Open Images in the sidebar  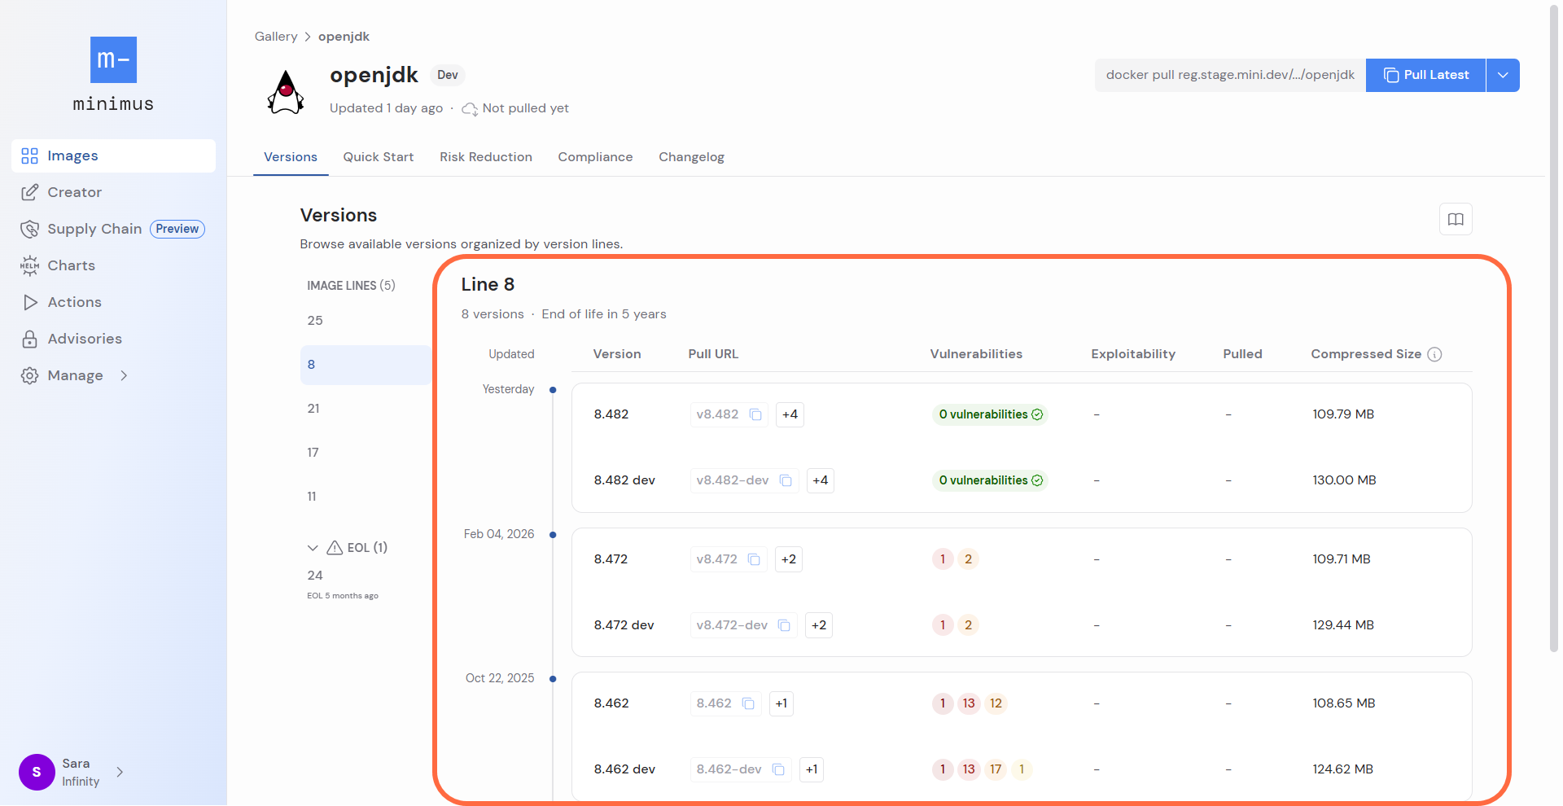pyautogui.click(x=113, y=156)
